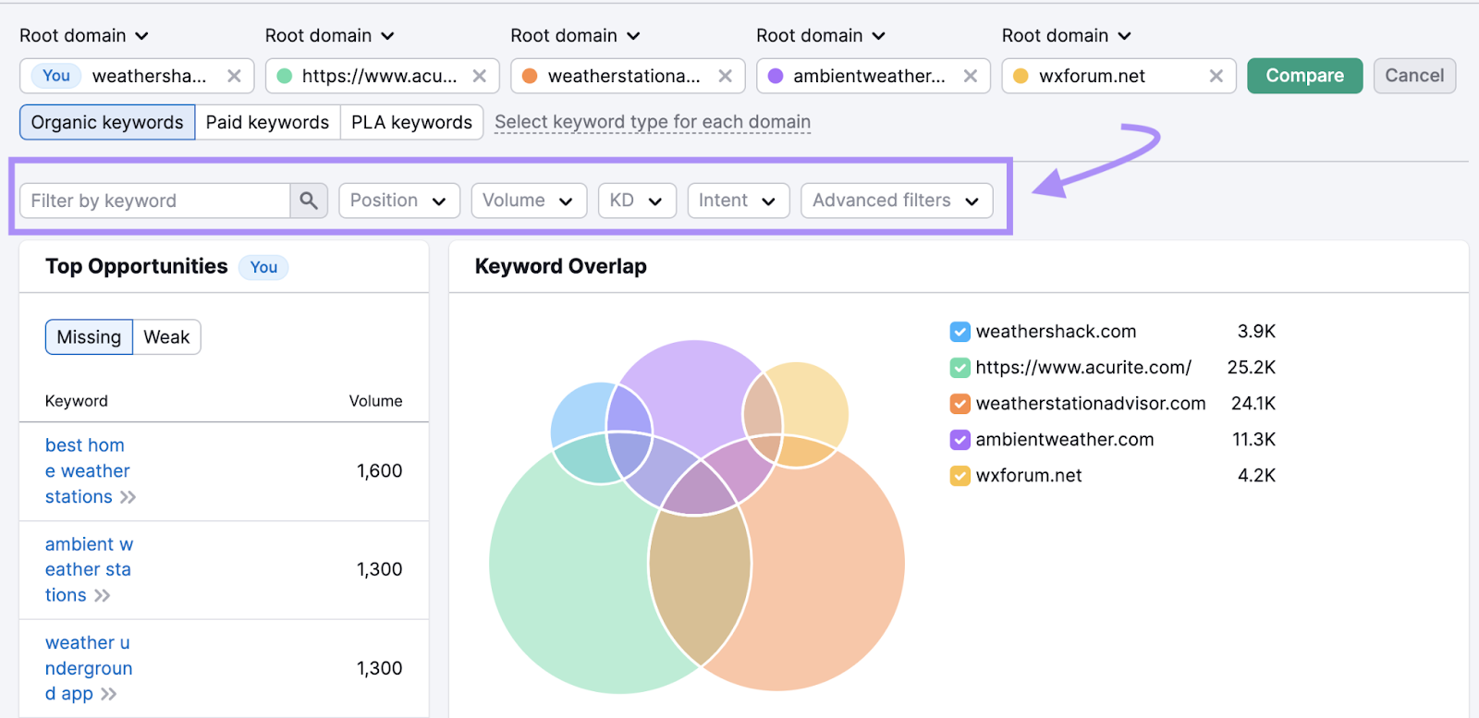Click into the Filter by keyword field
1479x718 pixels.
pyautogui.click(x=154, y=201)
